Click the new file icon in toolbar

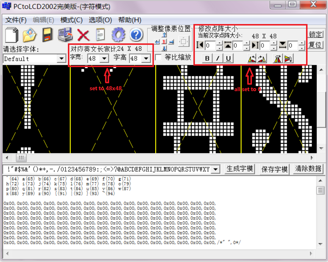point(12,35)
